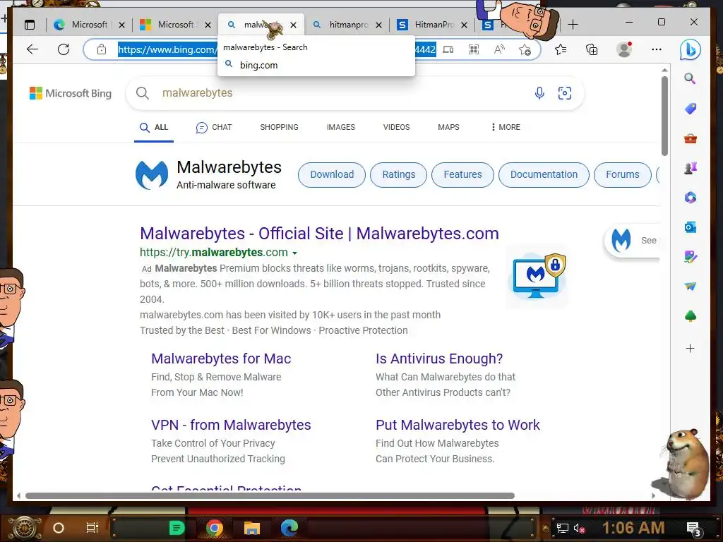Open the user profile icon
Viewport: 723px width, 542px height.
pos(624,49)
